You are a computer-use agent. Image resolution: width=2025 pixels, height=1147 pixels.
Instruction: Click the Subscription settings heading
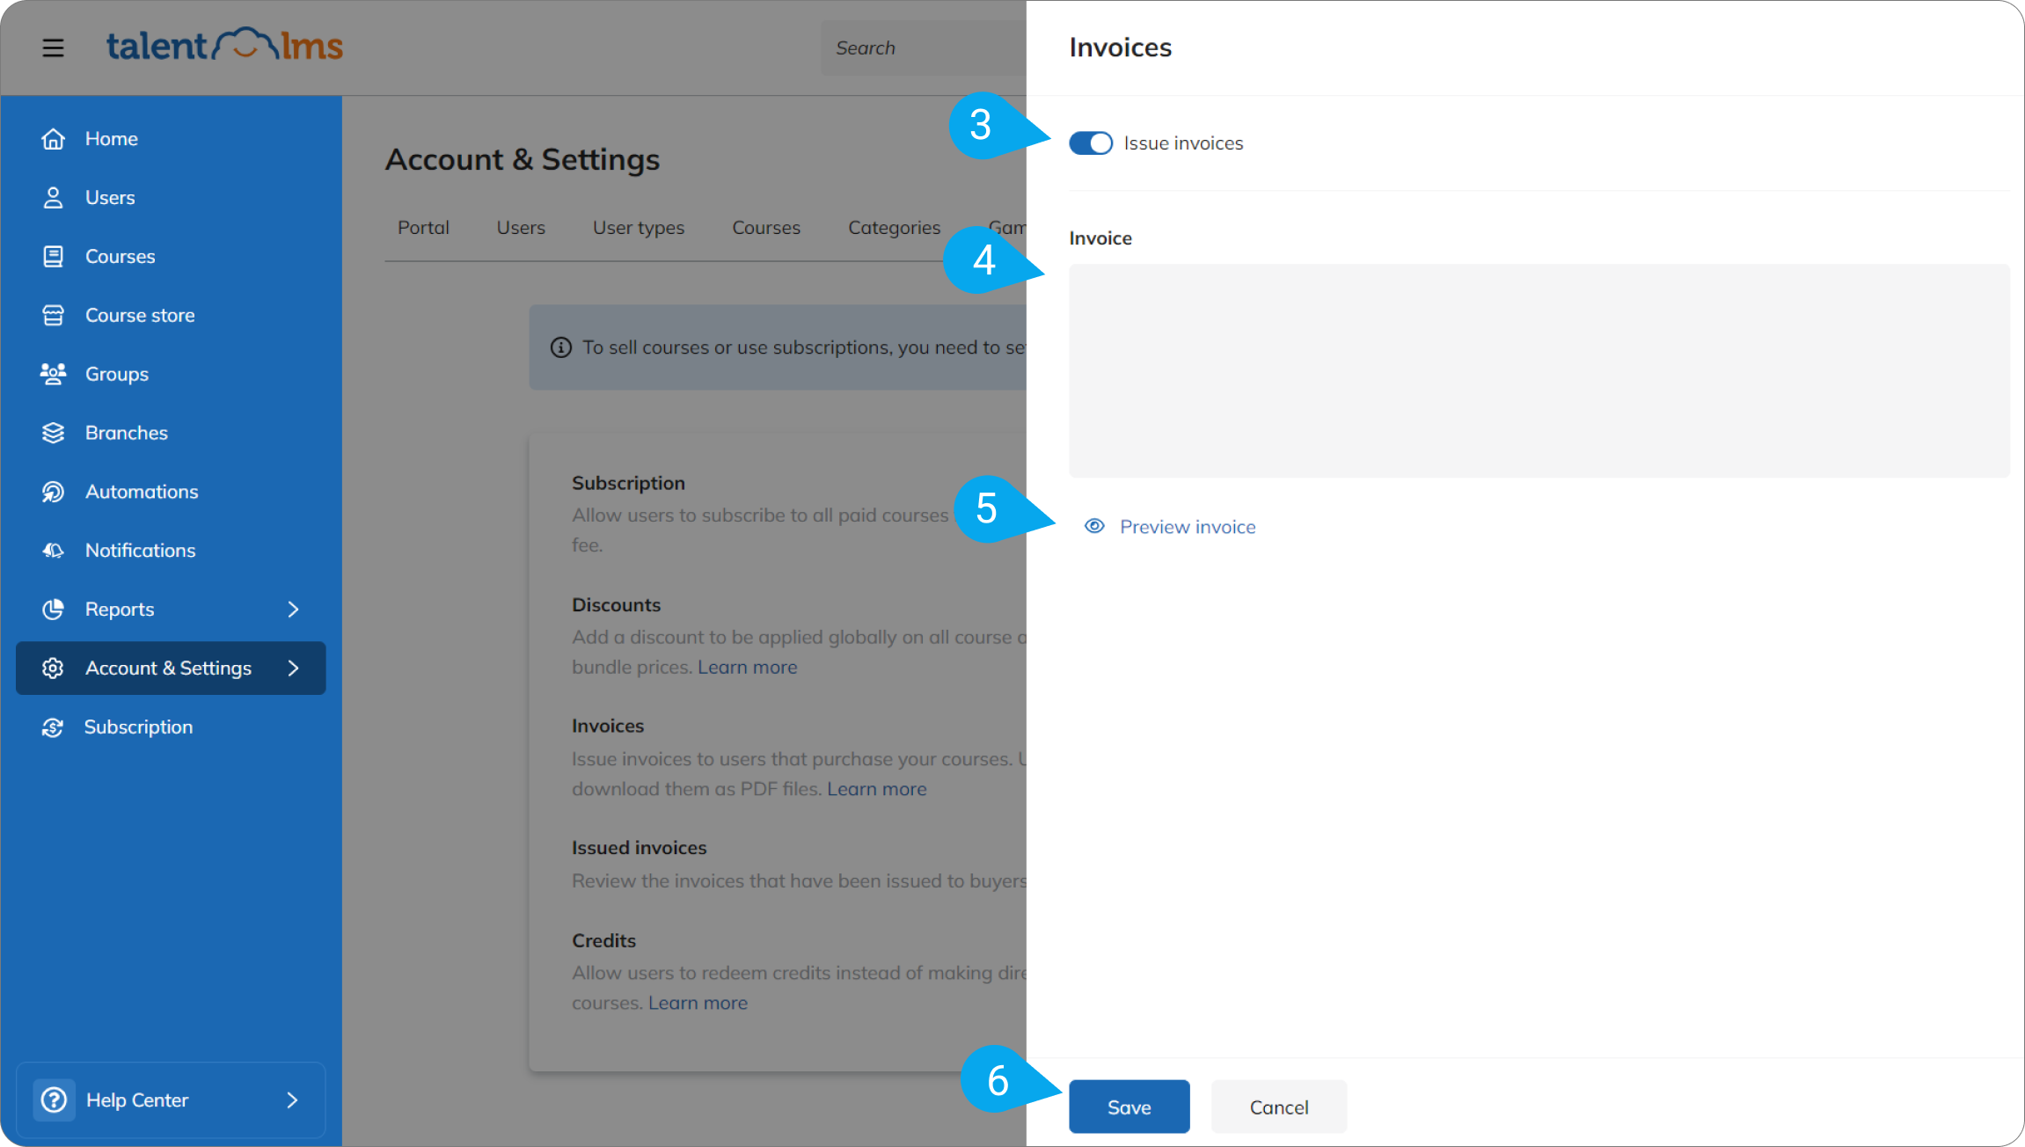click(628, 483)
